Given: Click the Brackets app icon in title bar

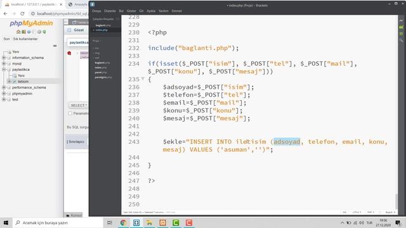Looking at the screenshot, I should pyautogui.click(x=93, y=4).
